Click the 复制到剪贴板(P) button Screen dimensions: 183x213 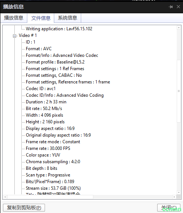point(24,207)
